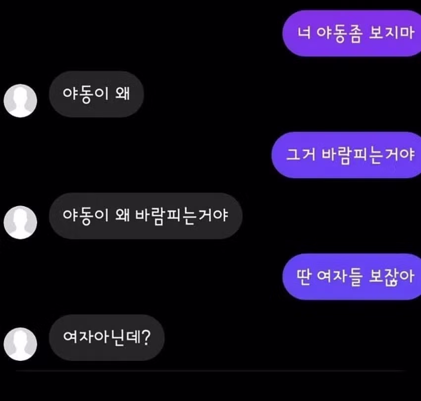Click the word "보잖아" in the purple bubble

[392, 277]
